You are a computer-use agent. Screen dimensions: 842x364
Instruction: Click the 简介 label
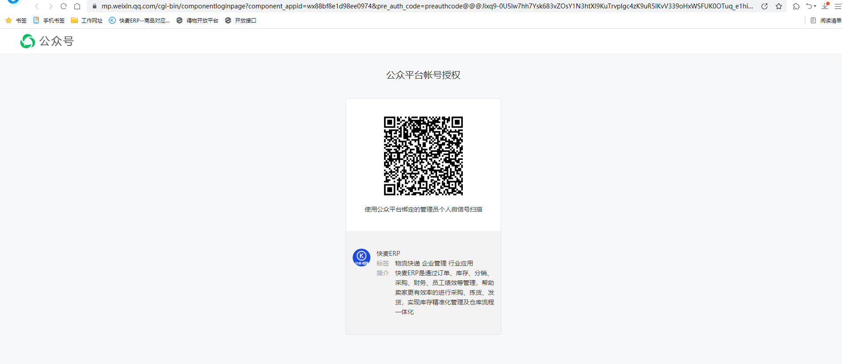point(383,273)
